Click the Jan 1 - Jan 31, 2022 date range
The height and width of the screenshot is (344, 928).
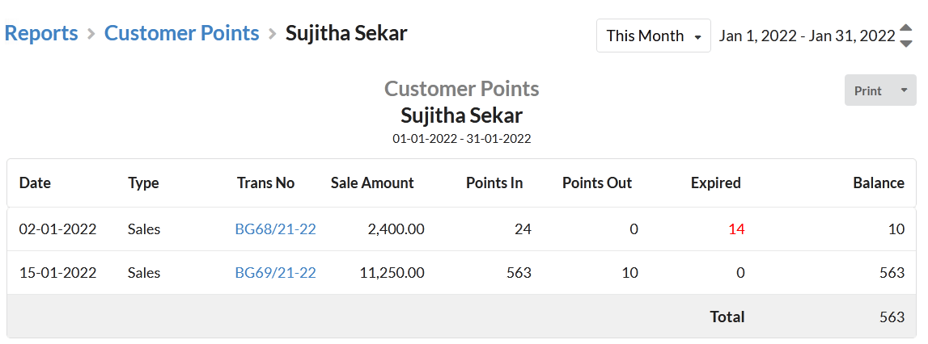(807, 36)
